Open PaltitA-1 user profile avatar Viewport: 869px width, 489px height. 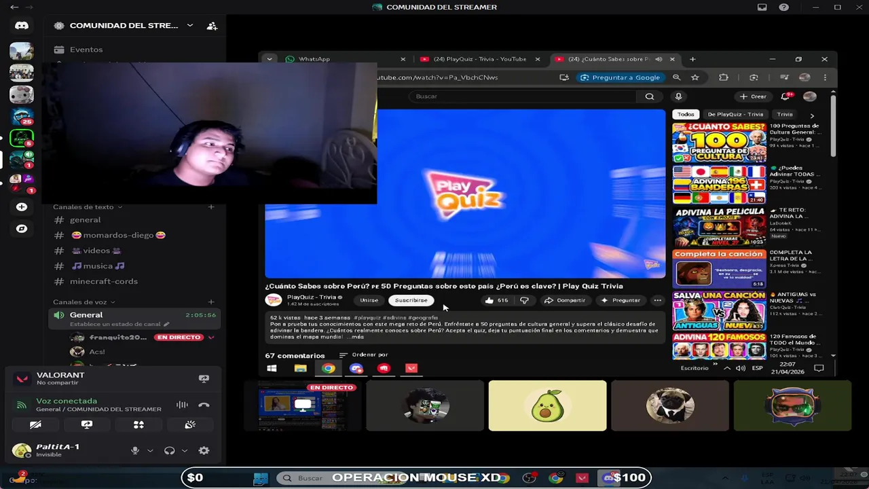22,450
